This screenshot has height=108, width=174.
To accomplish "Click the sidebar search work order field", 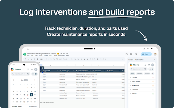I will pos(138,69).
